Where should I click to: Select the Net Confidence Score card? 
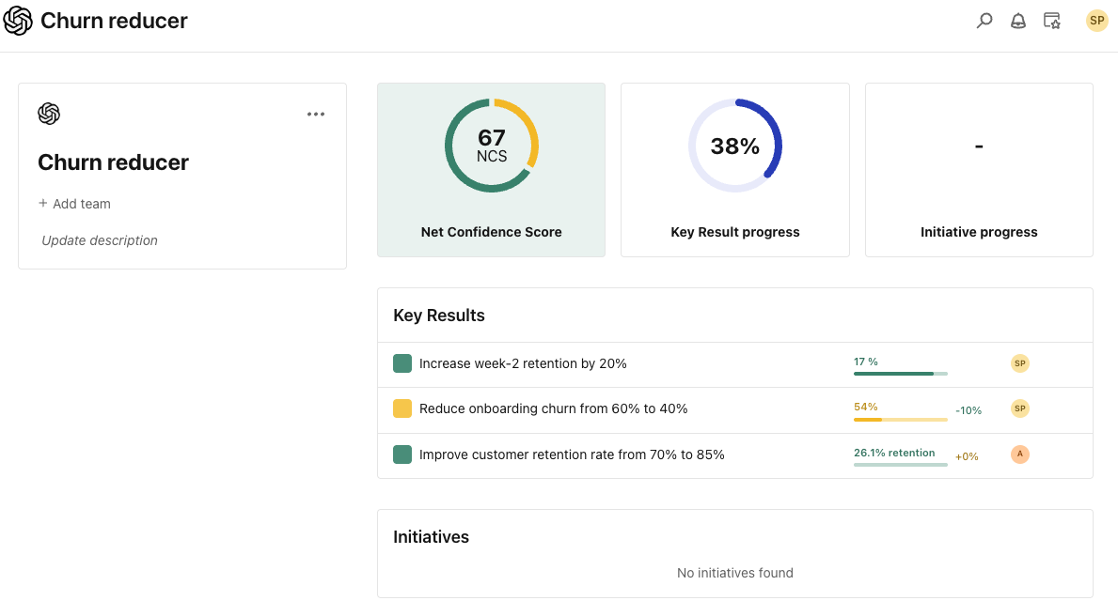coord(491,169)
